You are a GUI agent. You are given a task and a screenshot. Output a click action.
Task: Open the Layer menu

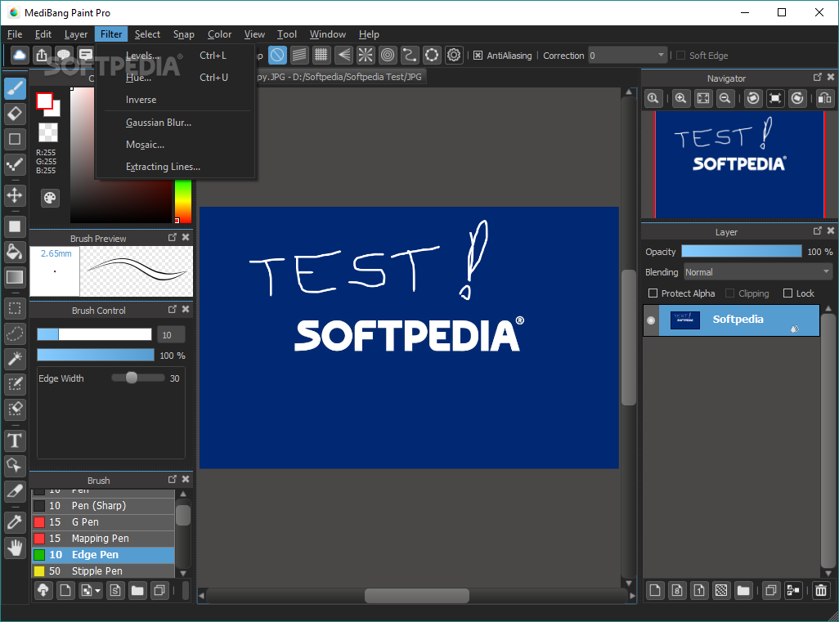click(x=76, y=34)
